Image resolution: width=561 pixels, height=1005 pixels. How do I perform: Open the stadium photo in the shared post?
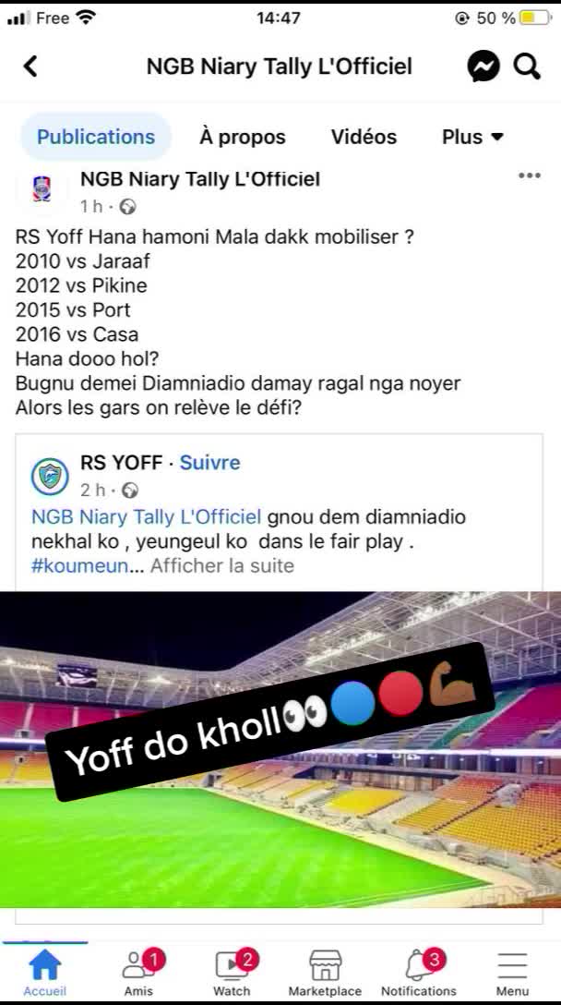click(x=280, y=748)
